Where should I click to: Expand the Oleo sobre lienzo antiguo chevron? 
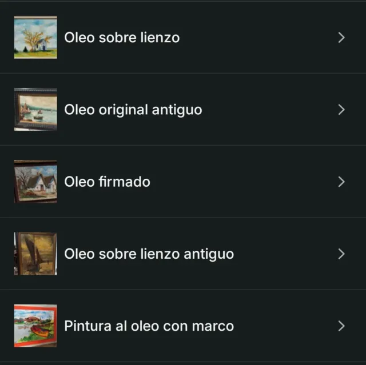[x=341, y=254]
